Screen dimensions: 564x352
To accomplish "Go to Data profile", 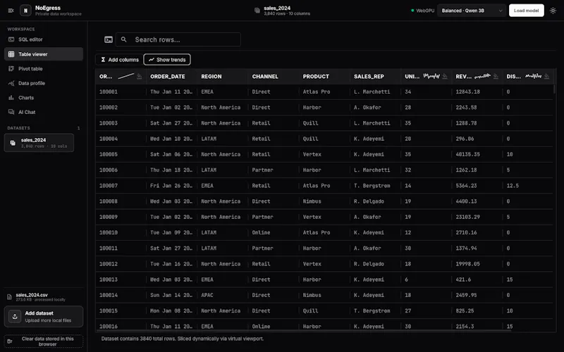I will point(44,83).
